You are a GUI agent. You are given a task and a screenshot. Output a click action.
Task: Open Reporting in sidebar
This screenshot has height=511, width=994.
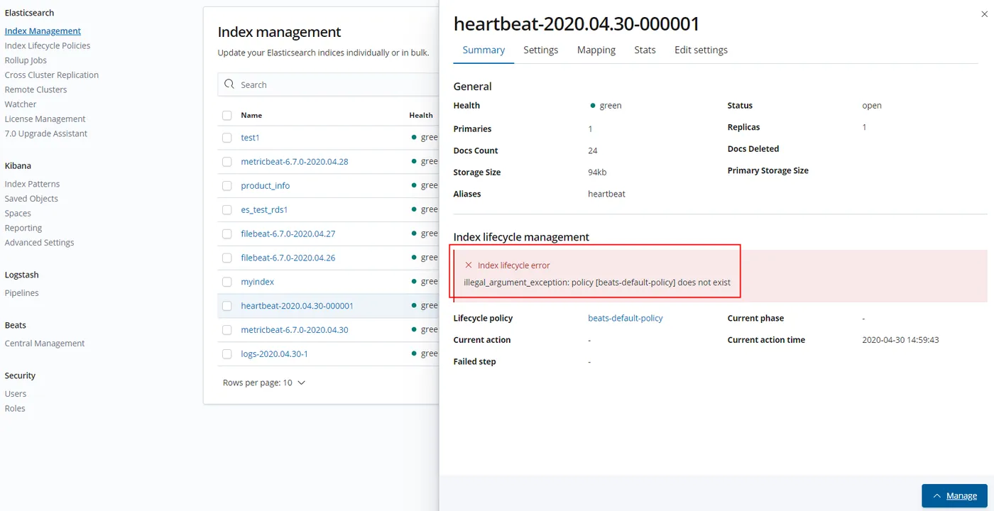click(x=23, y=228)
